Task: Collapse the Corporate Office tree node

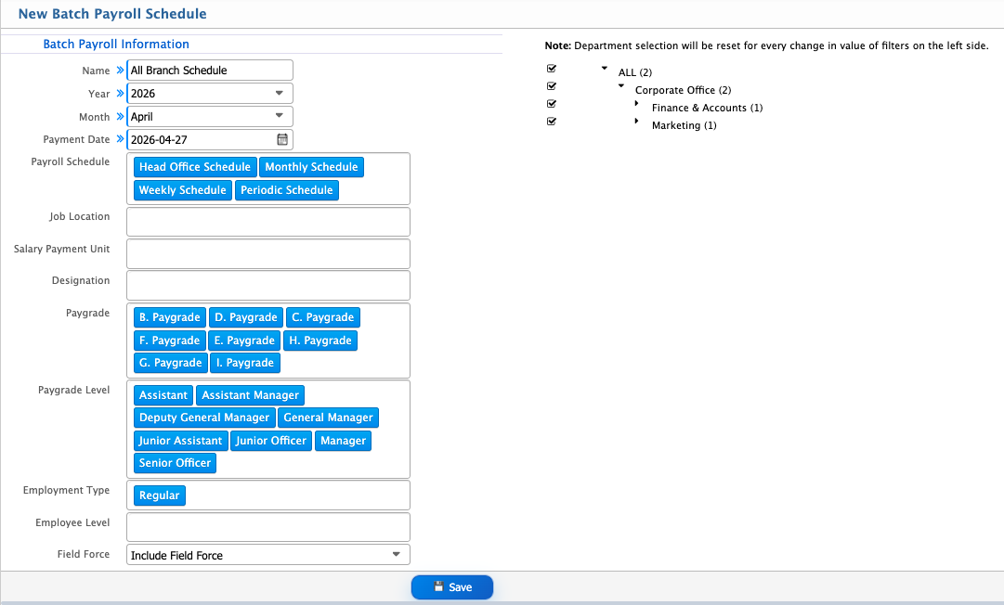Action: coord(621,86)
